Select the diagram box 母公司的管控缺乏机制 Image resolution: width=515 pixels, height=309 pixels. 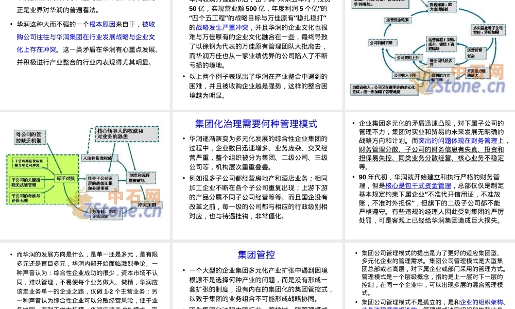[29, 138]
